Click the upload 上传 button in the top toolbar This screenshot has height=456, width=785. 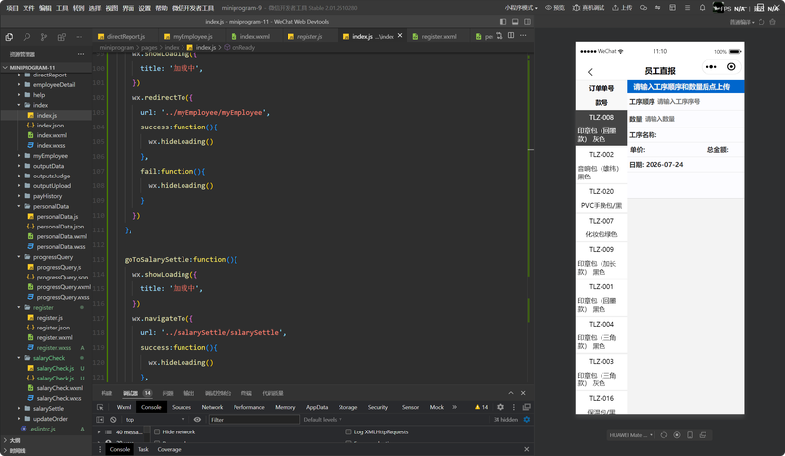[x=622, y=8]
